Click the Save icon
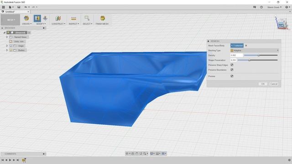 coord(19,7)
